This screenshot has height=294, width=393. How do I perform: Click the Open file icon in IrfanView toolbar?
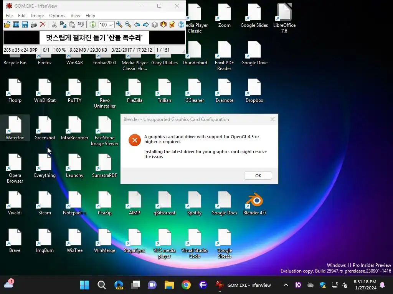click(x=7, y=24)
